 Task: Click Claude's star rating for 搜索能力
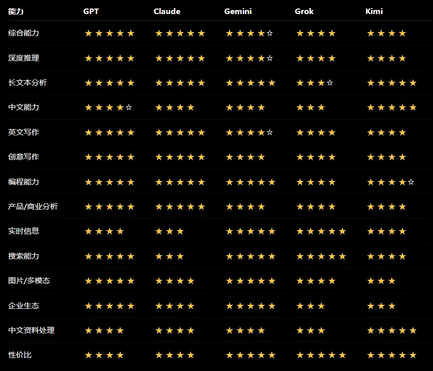point(169,257)
